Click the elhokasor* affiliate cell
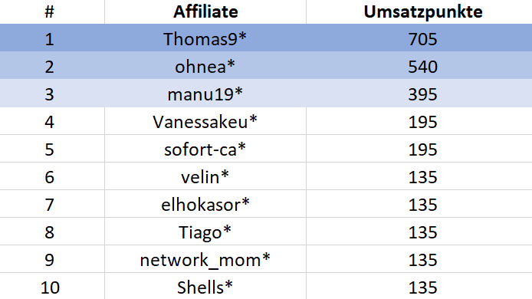 click(x=205, y=205)
